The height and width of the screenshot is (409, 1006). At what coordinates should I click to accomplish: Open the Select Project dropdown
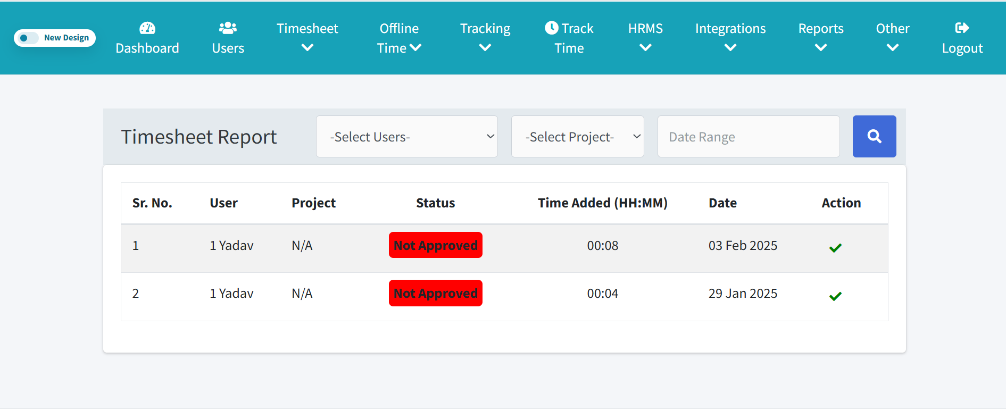(578, 137)
